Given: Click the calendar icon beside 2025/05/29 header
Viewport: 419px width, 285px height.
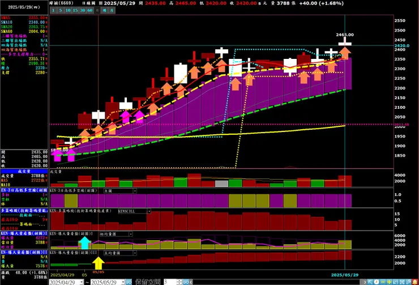Looking at the screenshot, I should [100, 3].
